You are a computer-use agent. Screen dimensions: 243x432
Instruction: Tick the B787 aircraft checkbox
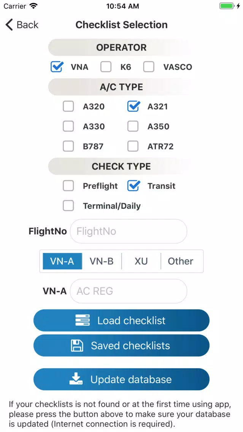click(x=68, y=146)
